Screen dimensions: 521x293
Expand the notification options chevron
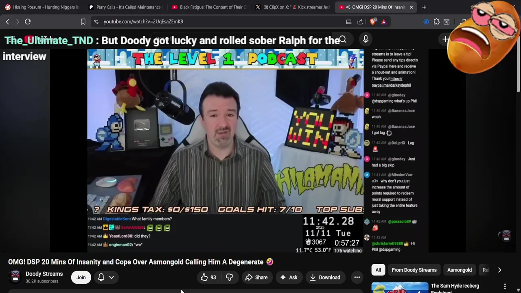point(111,278)
